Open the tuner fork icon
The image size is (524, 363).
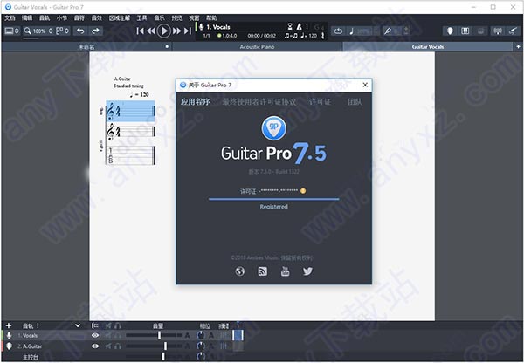pos(387,31)
